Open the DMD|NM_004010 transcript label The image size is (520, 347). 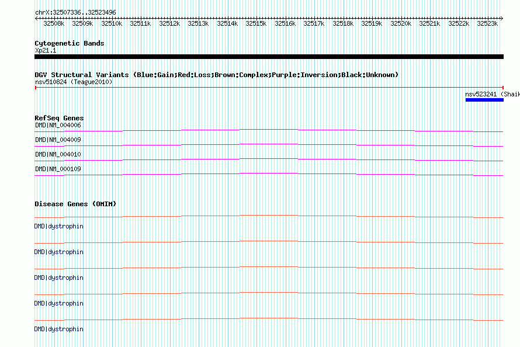(x=58, y=154)
